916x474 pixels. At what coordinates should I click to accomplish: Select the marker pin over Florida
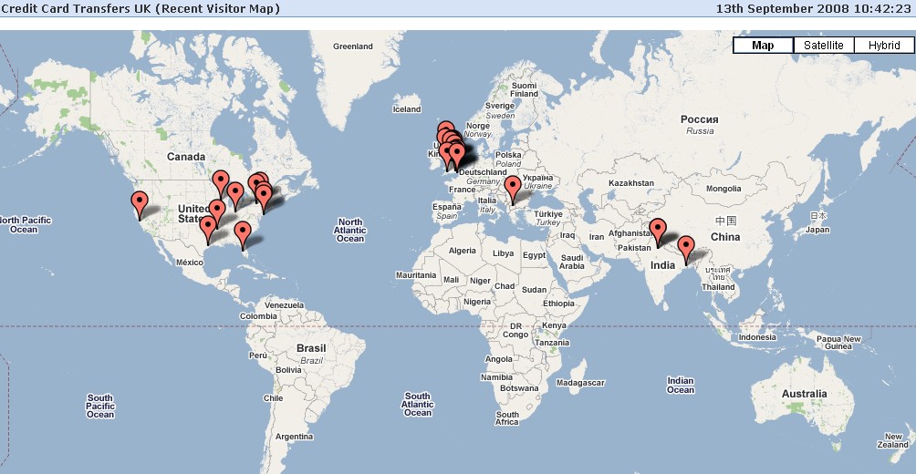coord(242,232)
